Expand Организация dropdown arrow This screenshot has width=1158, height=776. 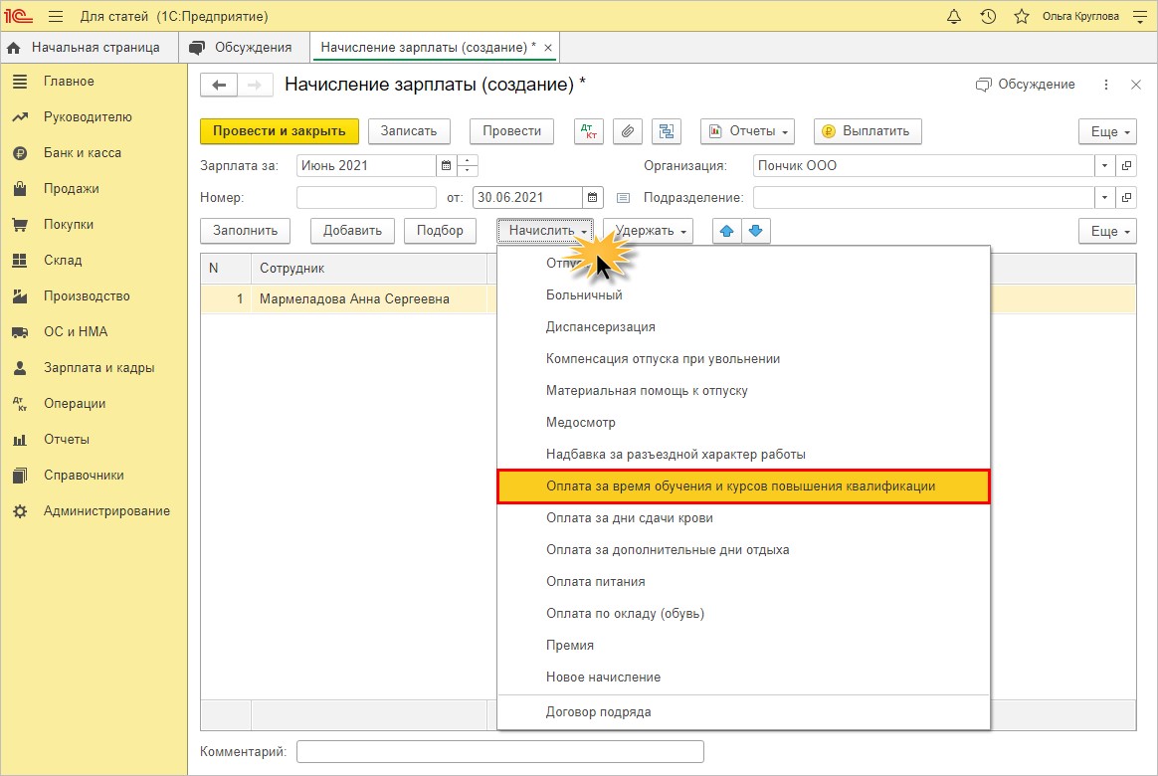tap(1105, 166)
